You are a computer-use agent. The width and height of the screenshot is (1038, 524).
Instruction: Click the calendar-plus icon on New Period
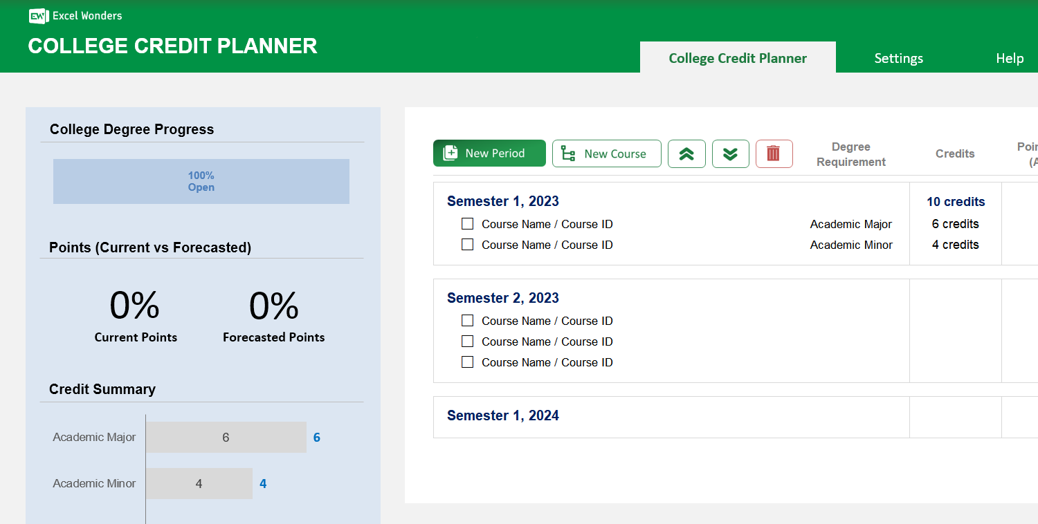[452, 153]
